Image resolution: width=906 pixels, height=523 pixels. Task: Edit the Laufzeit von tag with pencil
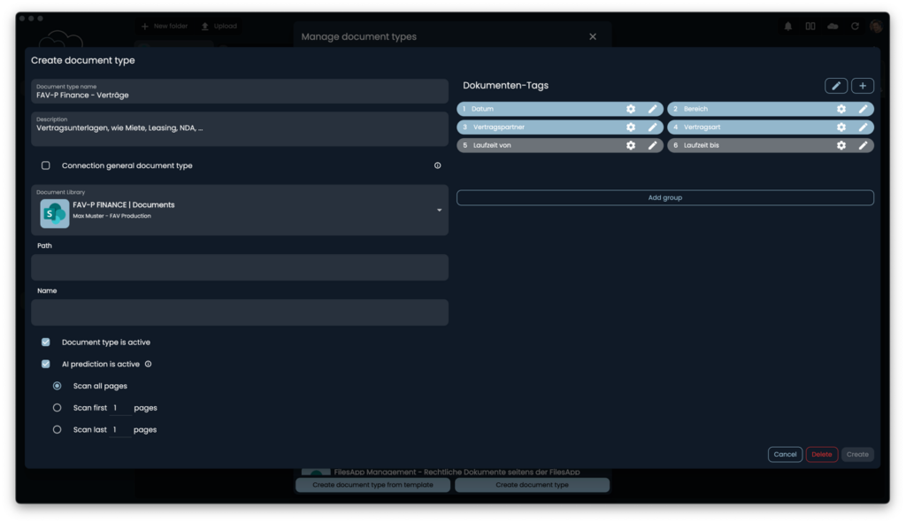652,146
